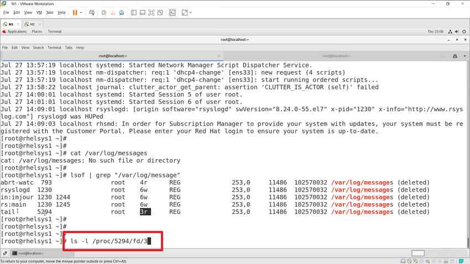This screenshot has height=264, width=470.
Task: Click the printer device icon in status bar
Action: click(421, 261)
